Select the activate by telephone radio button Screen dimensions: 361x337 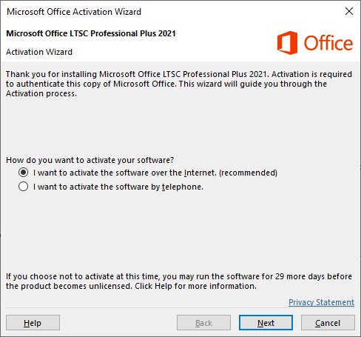pyautogui.click(x=23, y=187)
